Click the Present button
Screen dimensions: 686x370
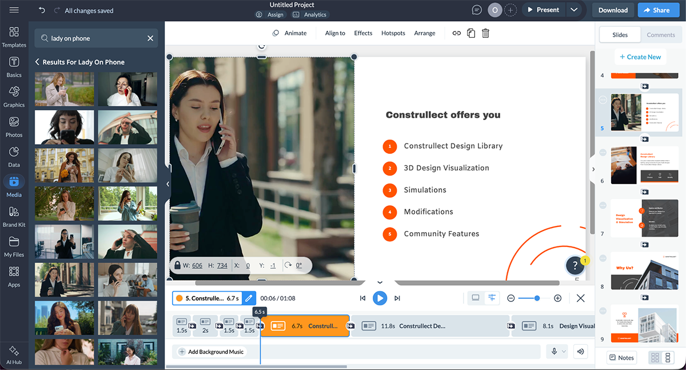pos(543,10)
